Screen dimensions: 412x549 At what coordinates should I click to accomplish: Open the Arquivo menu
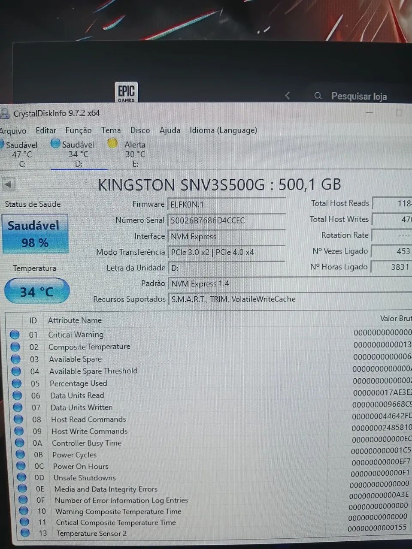point(13,131)
